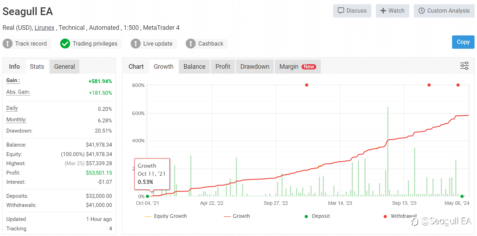Select the Growth chart tab
The image size is (477, 236).
[x=164, y=67]
